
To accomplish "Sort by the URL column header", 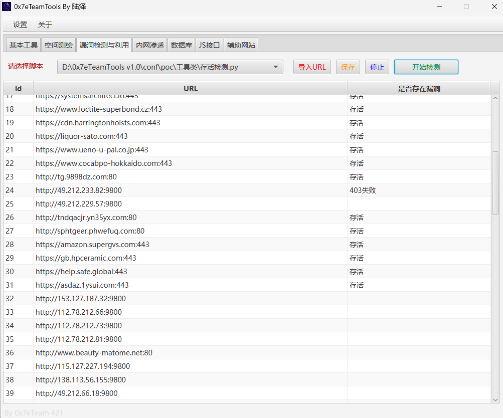I will pyautogui.click(x=191, y=89).
